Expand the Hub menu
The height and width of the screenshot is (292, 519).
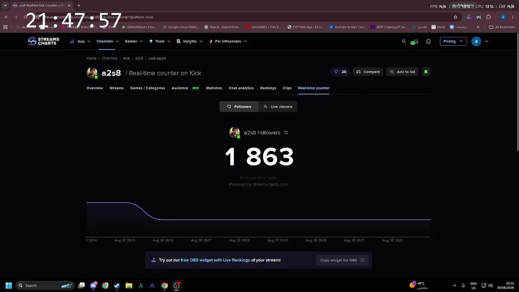tap(80, 41)
